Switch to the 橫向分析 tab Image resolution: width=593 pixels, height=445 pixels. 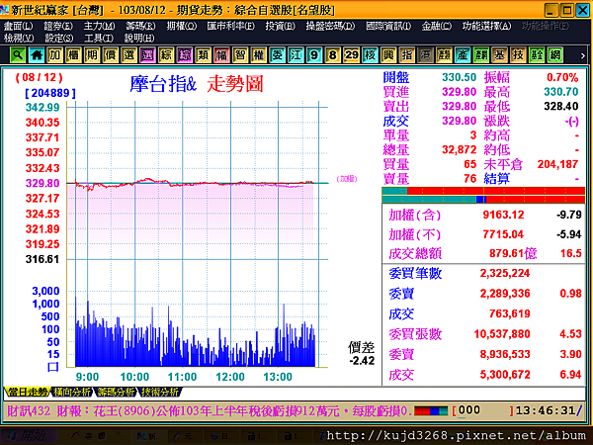(72, 392)
